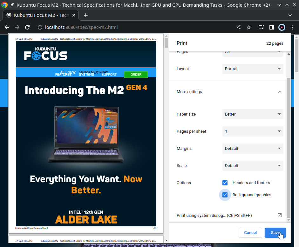Open the Paper size dropdown showing Letter

253,114
